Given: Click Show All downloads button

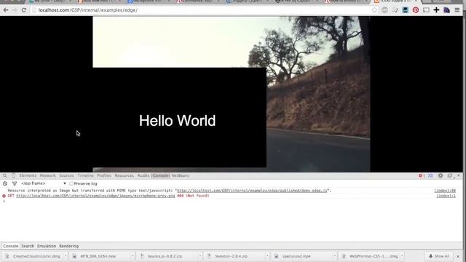Looking at the screenshot, I should pyautogui.click(x=439, y=256).
